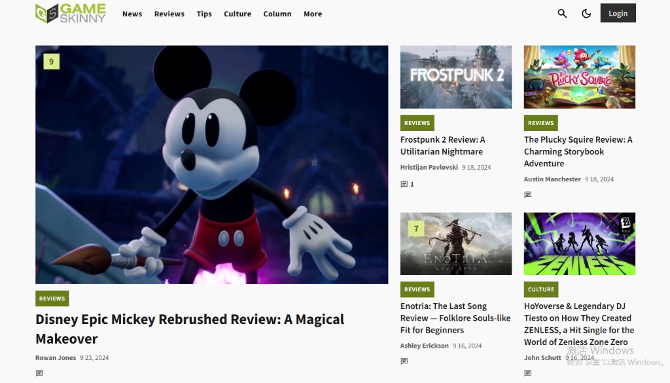
Task: Click Reviews tag above Enotria title
Action: 417,289
